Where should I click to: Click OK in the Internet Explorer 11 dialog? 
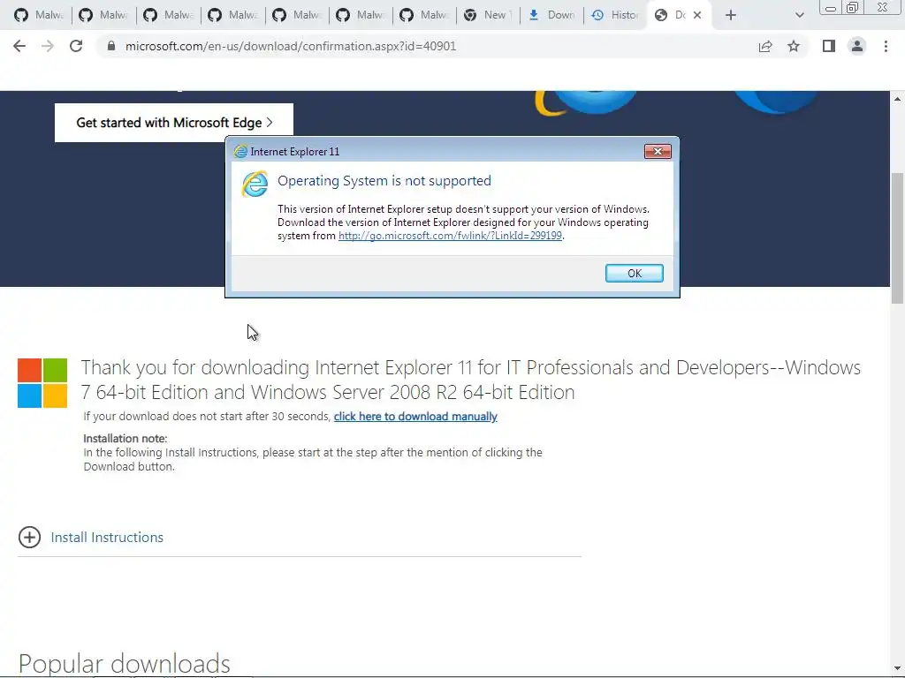(x=635, y=274)
